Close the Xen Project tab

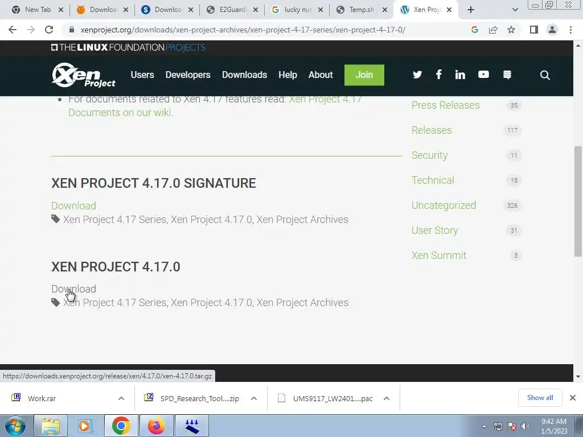tap(449, 10)
